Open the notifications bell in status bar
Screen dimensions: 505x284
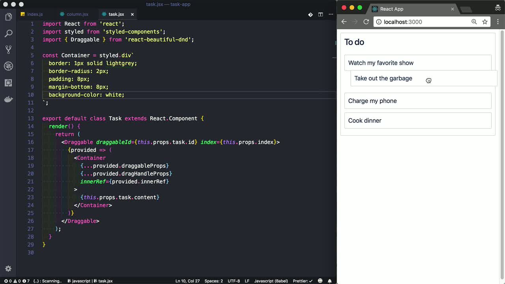pos(329,281)
